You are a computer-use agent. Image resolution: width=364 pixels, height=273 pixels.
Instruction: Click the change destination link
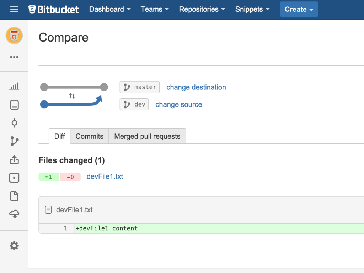click(x=196, y=87)
